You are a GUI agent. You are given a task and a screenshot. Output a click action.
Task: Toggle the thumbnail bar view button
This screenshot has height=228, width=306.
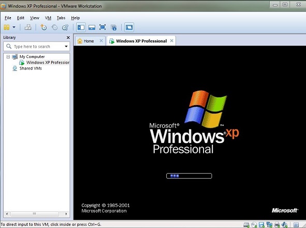click(92, 27)
